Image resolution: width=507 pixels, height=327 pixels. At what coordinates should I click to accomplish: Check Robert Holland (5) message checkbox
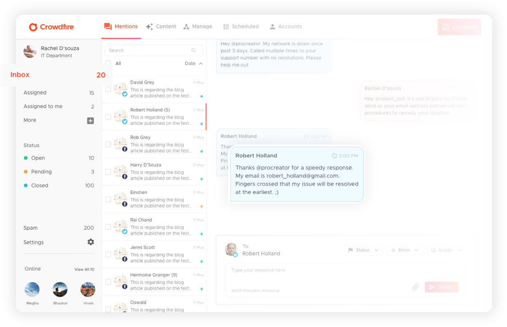pyautogui.click(x=108, y=117)
